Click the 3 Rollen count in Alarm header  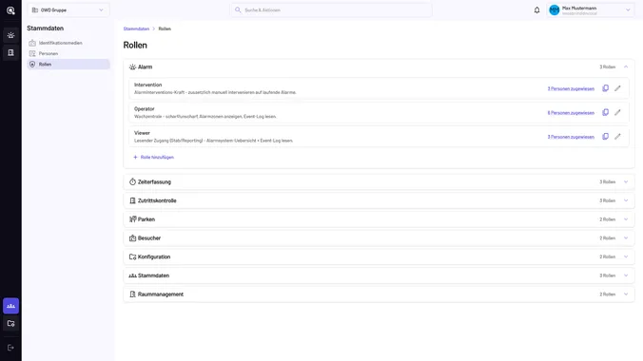coord(607,66)
